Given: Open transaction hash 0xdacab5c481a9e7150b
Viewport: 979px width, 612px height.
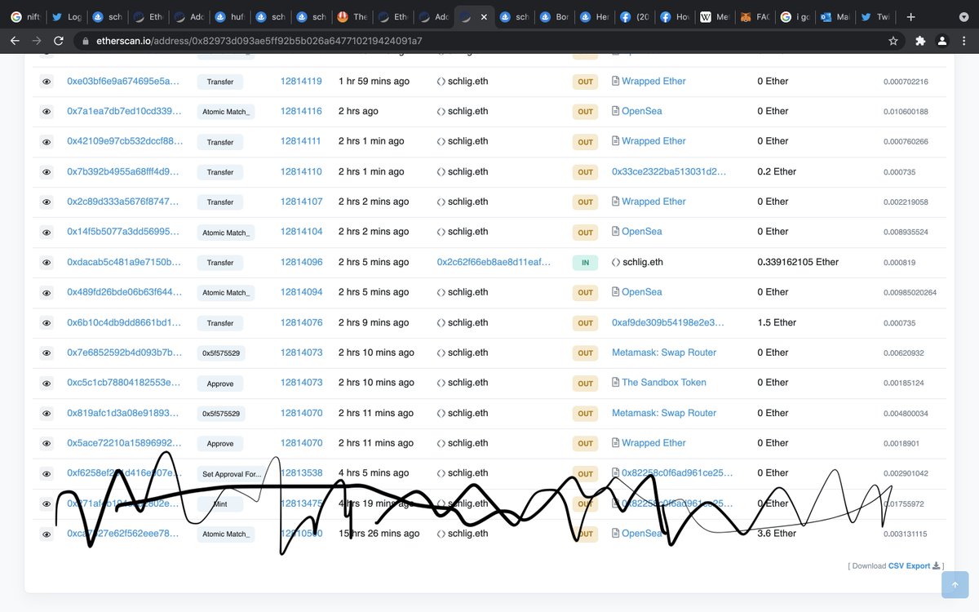Looking at the screenshot, I should pyautogui.click(x=123, y=263).
